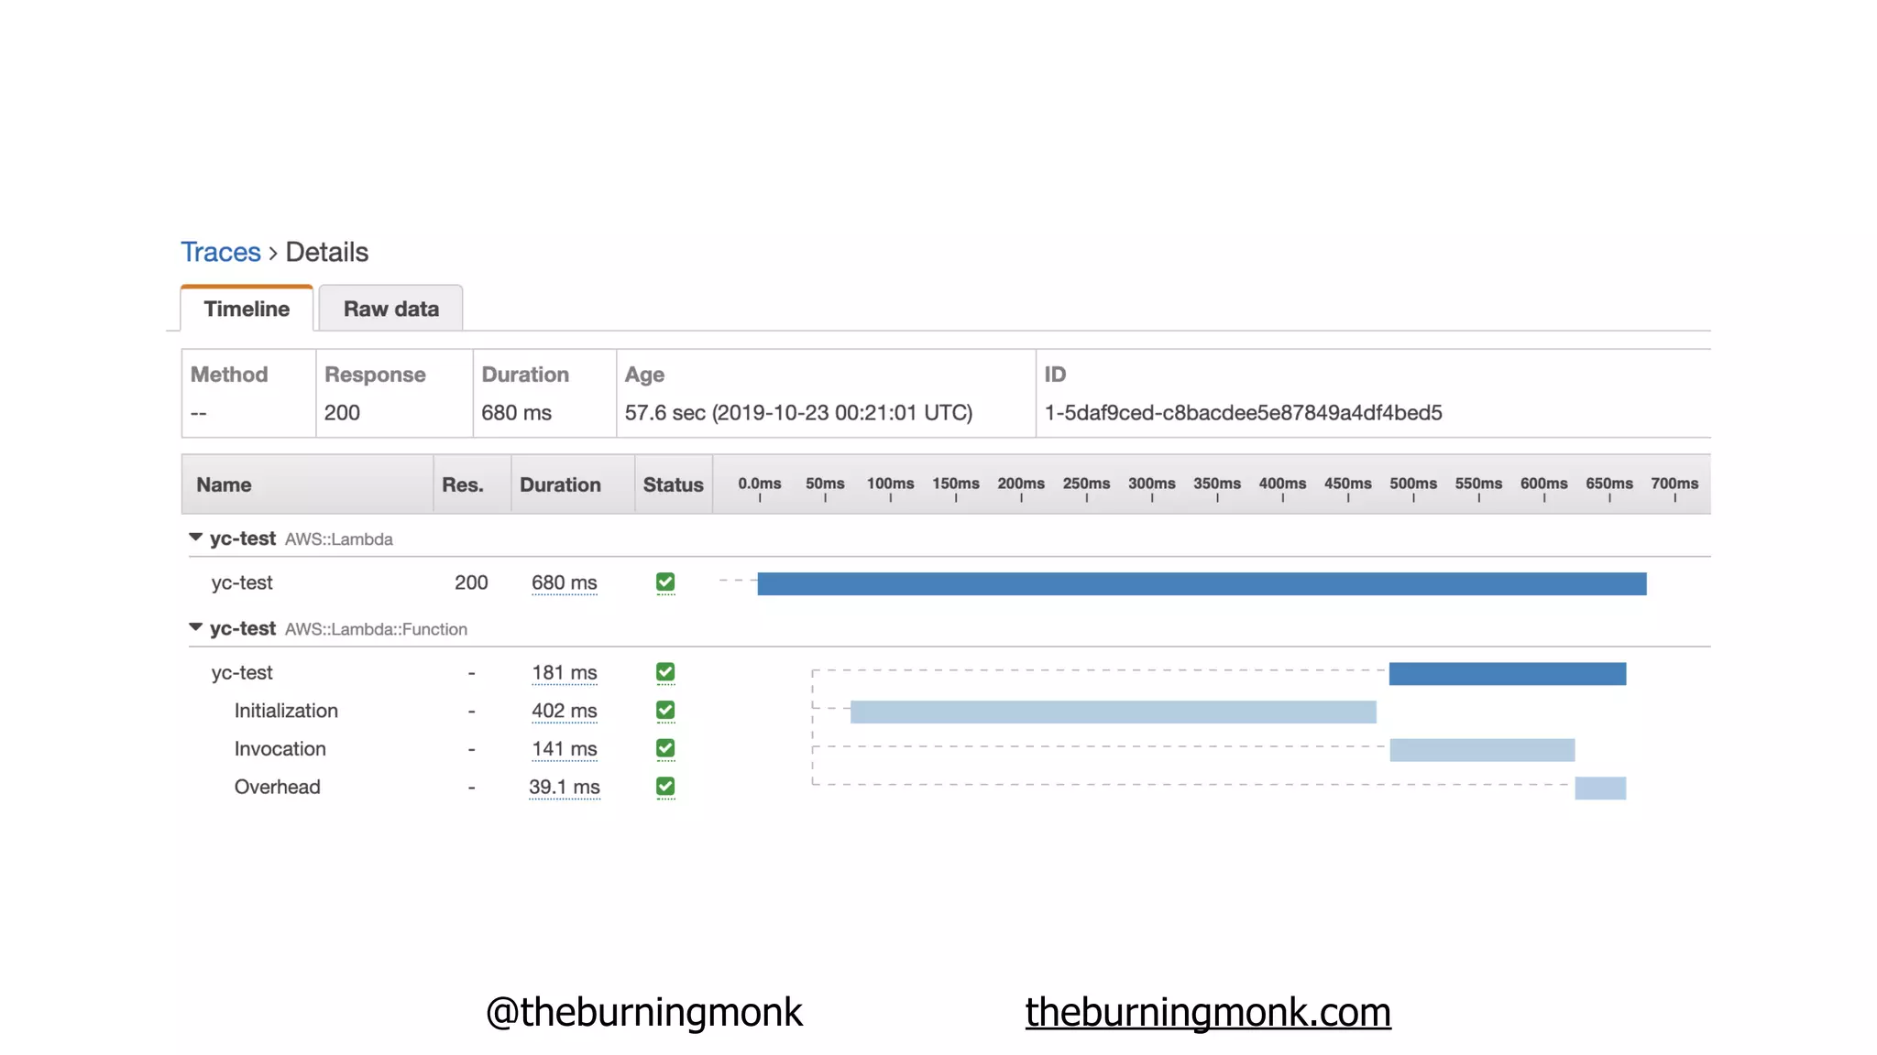1877x1055 pixels.
Task: Click the trace ID value text
Action: coord(1243,413)
